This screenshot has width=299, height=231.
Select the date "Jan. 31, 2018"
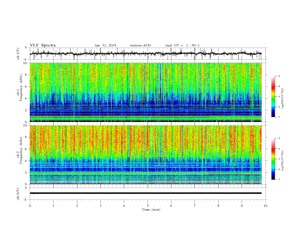coord(105,45)
